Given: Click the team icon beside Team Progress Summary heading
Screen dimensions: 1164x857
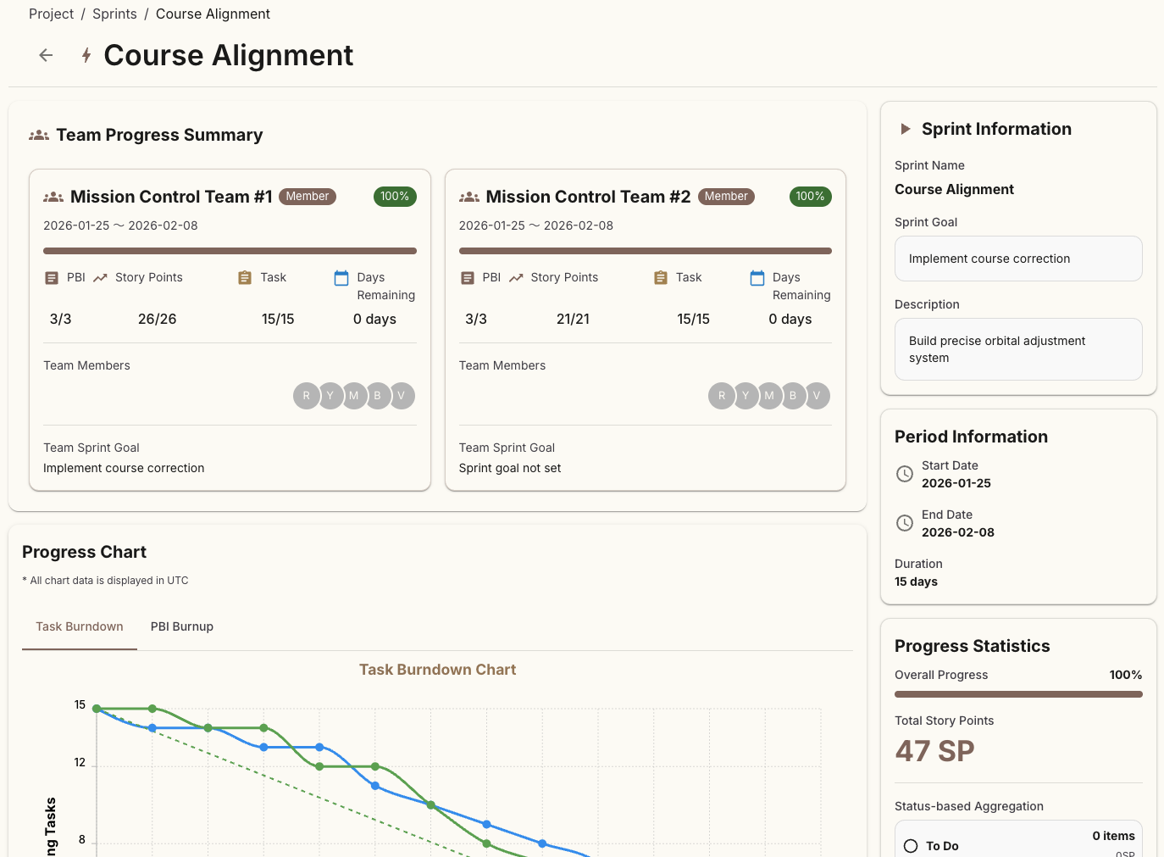Looking at the screenshot, I should point(39,134).
